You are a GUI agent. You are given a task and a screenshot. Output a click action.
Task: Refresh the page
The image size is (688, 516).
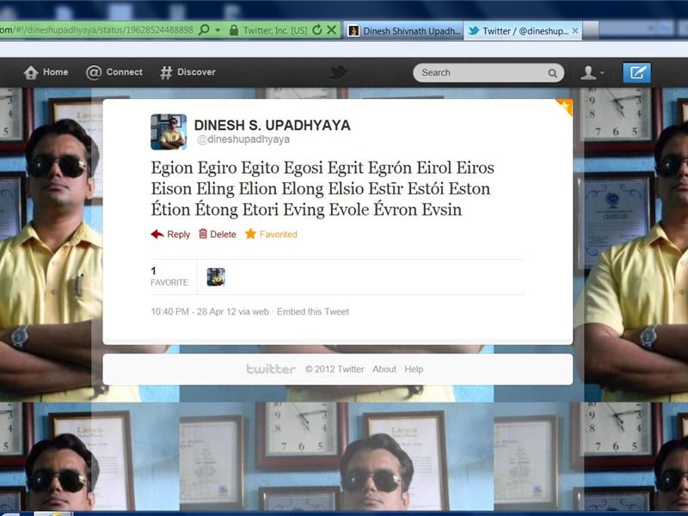coord(317,30)
